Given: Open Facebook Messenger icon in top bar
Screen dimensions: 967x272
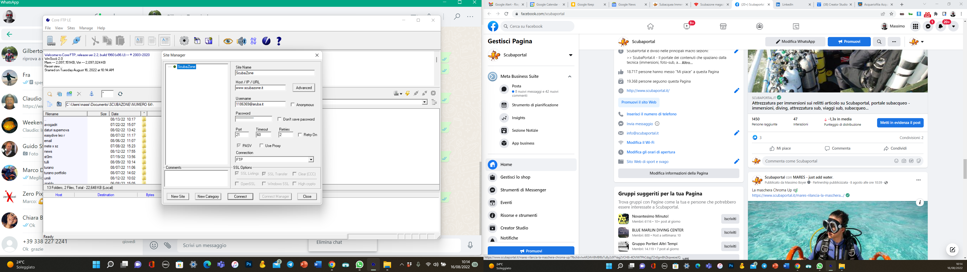Looking at the screenshot, I should click(928, 26).
